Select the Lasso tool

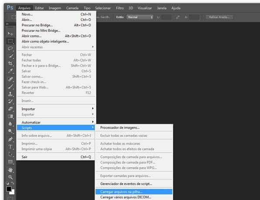point(10,48)
